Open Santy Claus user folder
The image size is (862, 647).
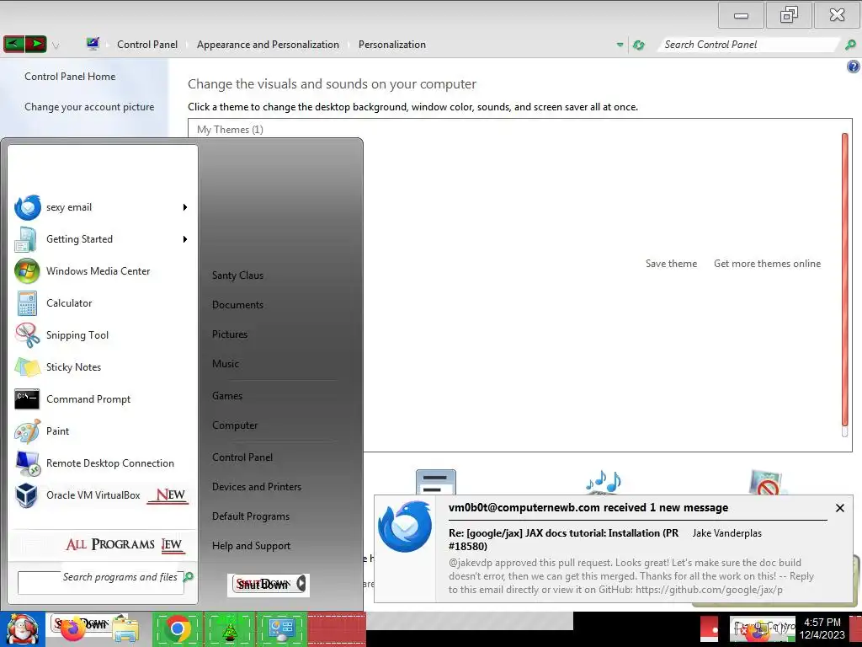tap(237, 275)
